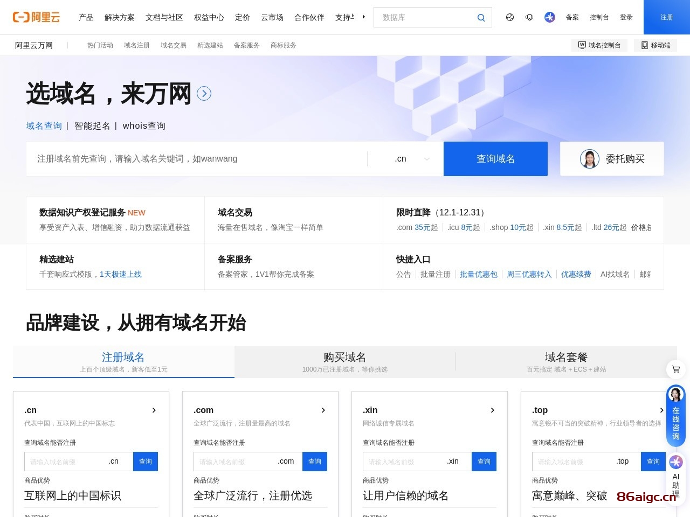The width and height of the screenshot is (690, 517).
Task: Click the 1天极速上线 link
Action: [x=121, y=274]
